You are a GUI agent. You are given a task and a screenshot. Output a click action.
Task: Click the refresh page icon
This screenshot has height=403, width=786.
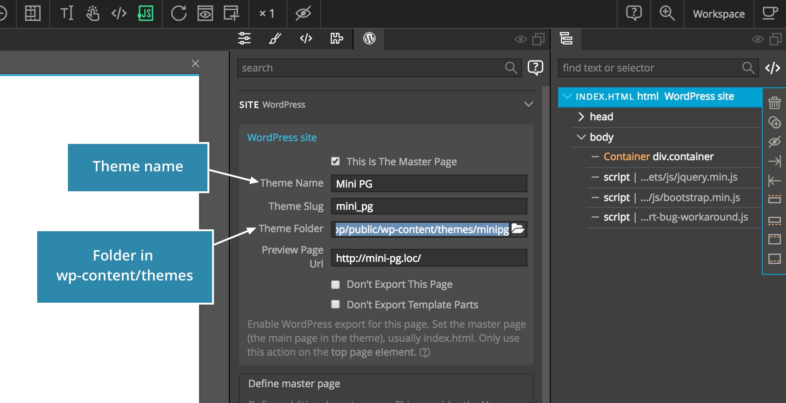pyautogui.click(x=179, y=13)
